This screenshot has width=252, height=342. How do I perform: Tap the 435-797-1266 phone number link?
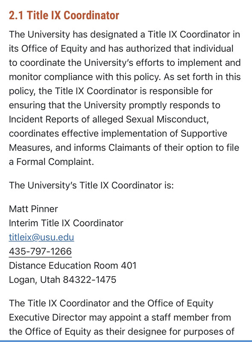(x=40, y=251)
